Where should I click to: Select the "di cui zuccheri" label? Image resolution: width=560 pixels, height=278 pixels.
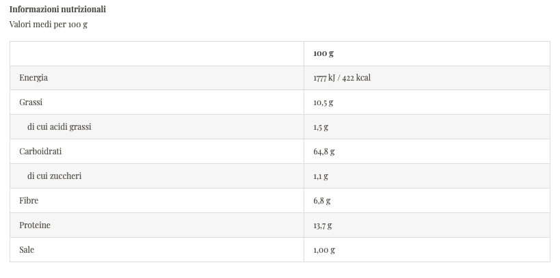pyautogui.click(x=55, y=176)
